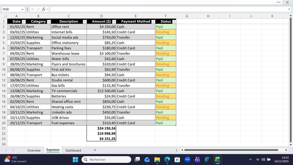The height and width of the screenshot is (165, 293).
Task: Click the vertical scrollbar down arrow
Action: pos(291,145)
